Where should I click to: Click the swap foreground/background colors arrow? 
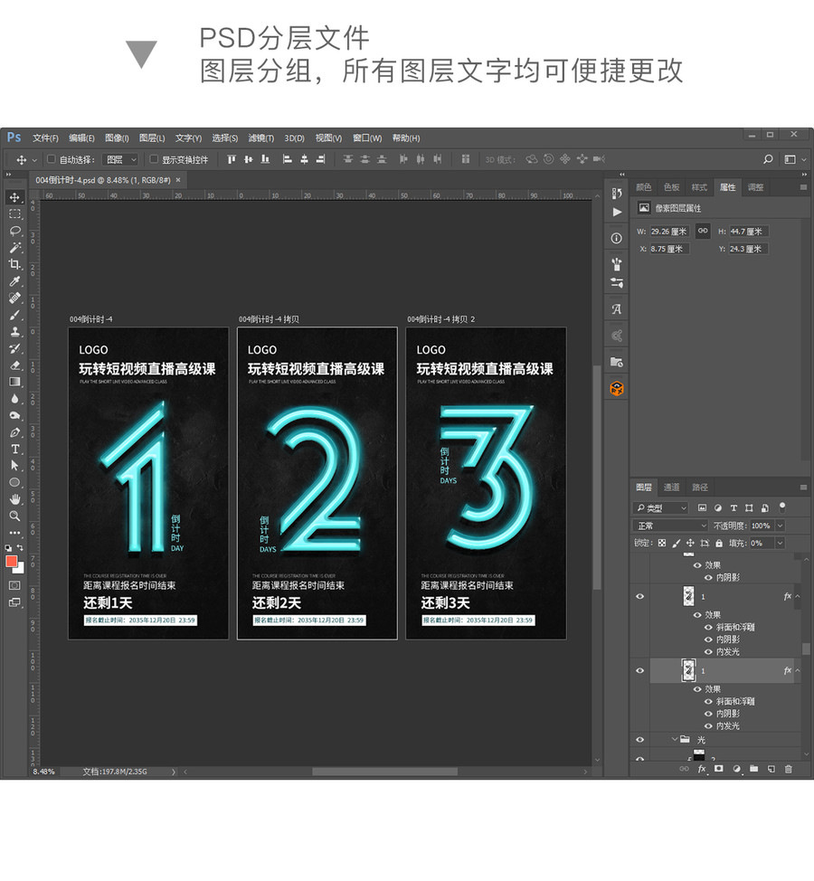(x=20, y=547)
